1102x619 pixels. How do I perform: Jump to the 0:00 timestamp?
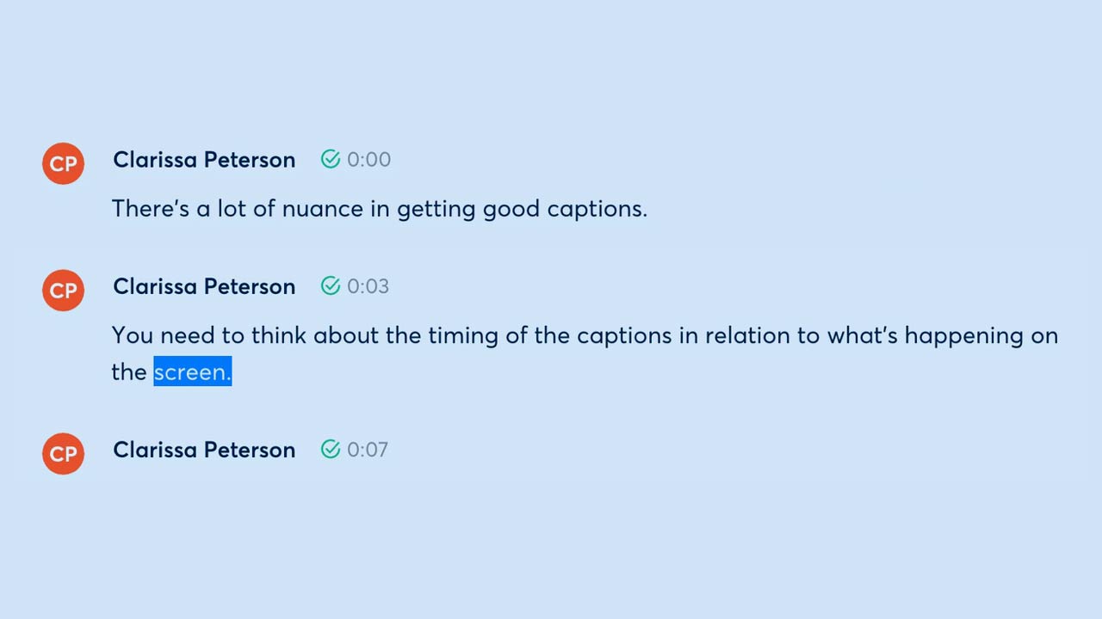368,160
